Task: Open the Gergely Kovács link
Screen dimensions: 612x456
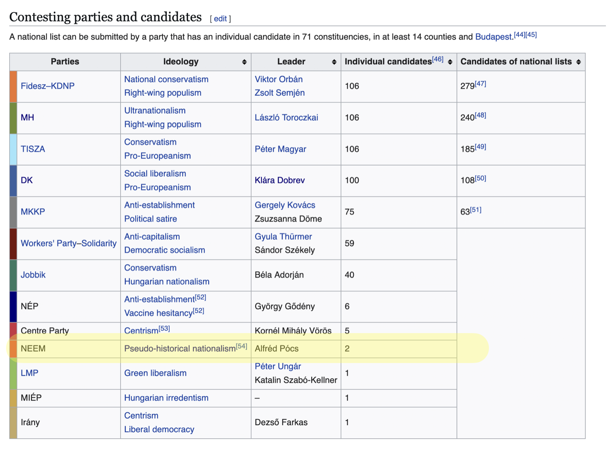Action: click(285, 205)
